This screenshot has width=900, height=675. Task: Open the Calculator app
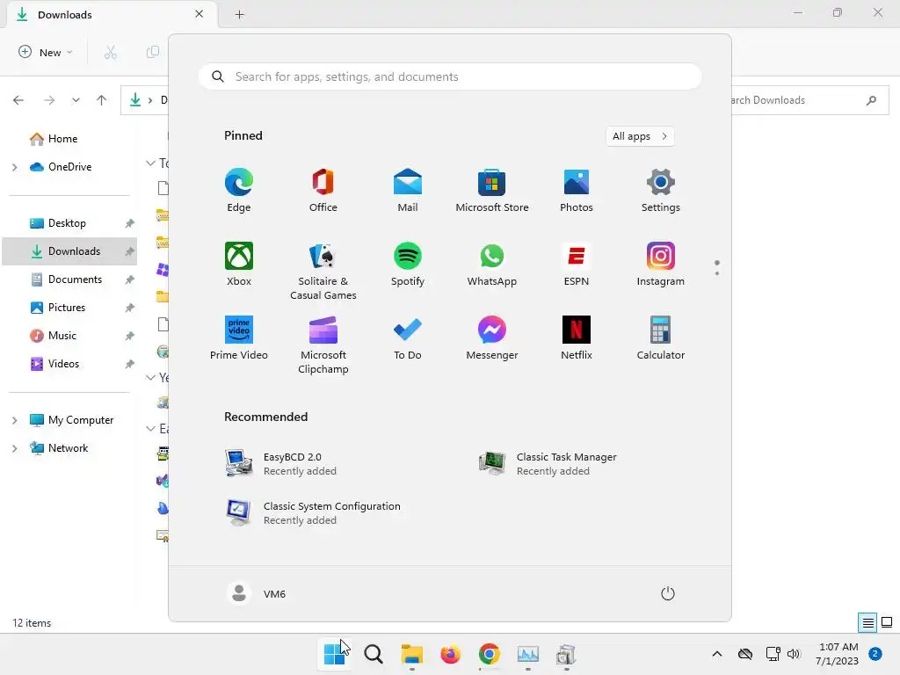661,337
